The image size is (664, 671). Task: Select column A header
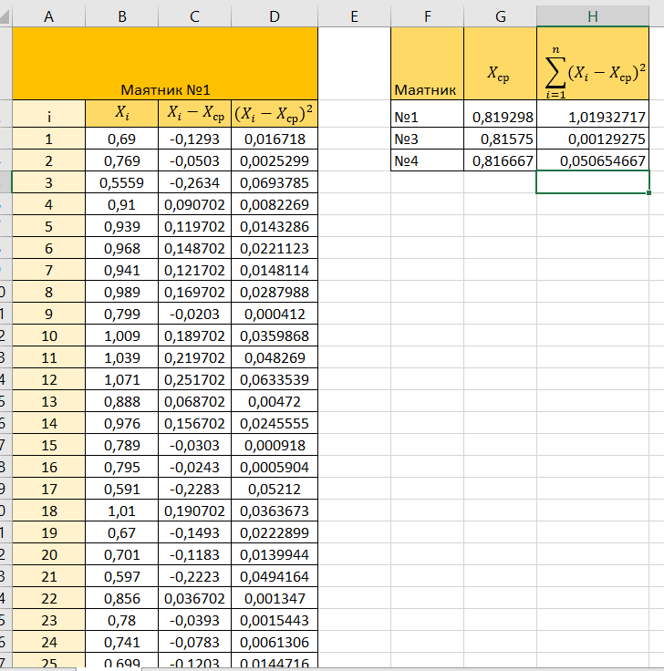pyautogui.click(x=49, y=16)
